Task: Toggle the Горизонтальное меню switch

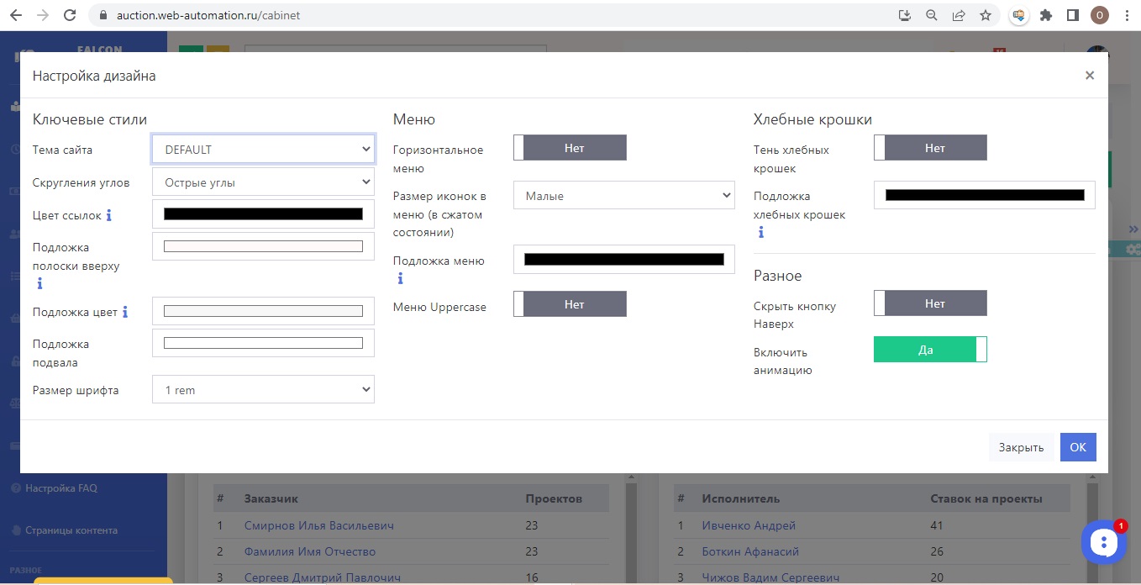Action: (570, 148)
